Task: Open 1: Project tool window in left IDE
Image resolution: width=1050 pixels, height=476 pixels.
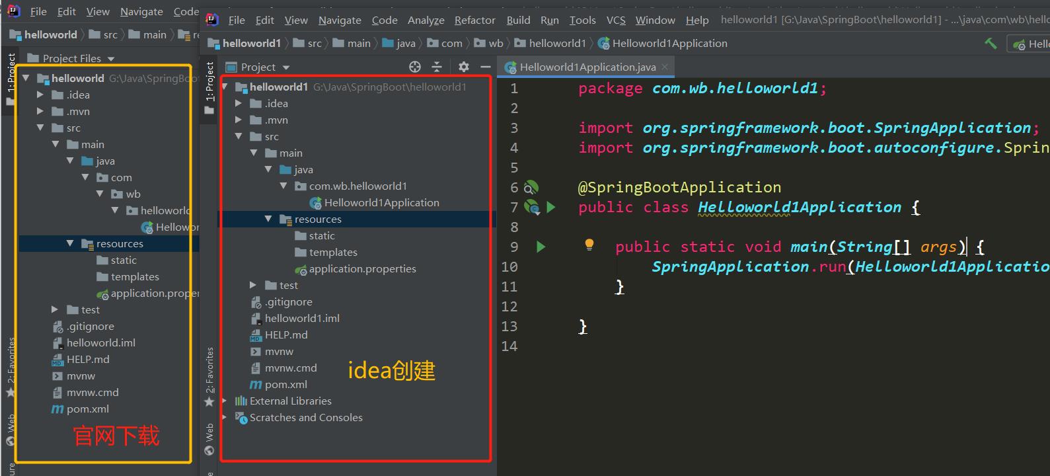Action: [11, 79]
